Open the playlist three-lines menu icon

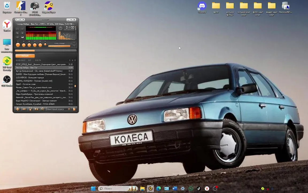pos(75,60)
